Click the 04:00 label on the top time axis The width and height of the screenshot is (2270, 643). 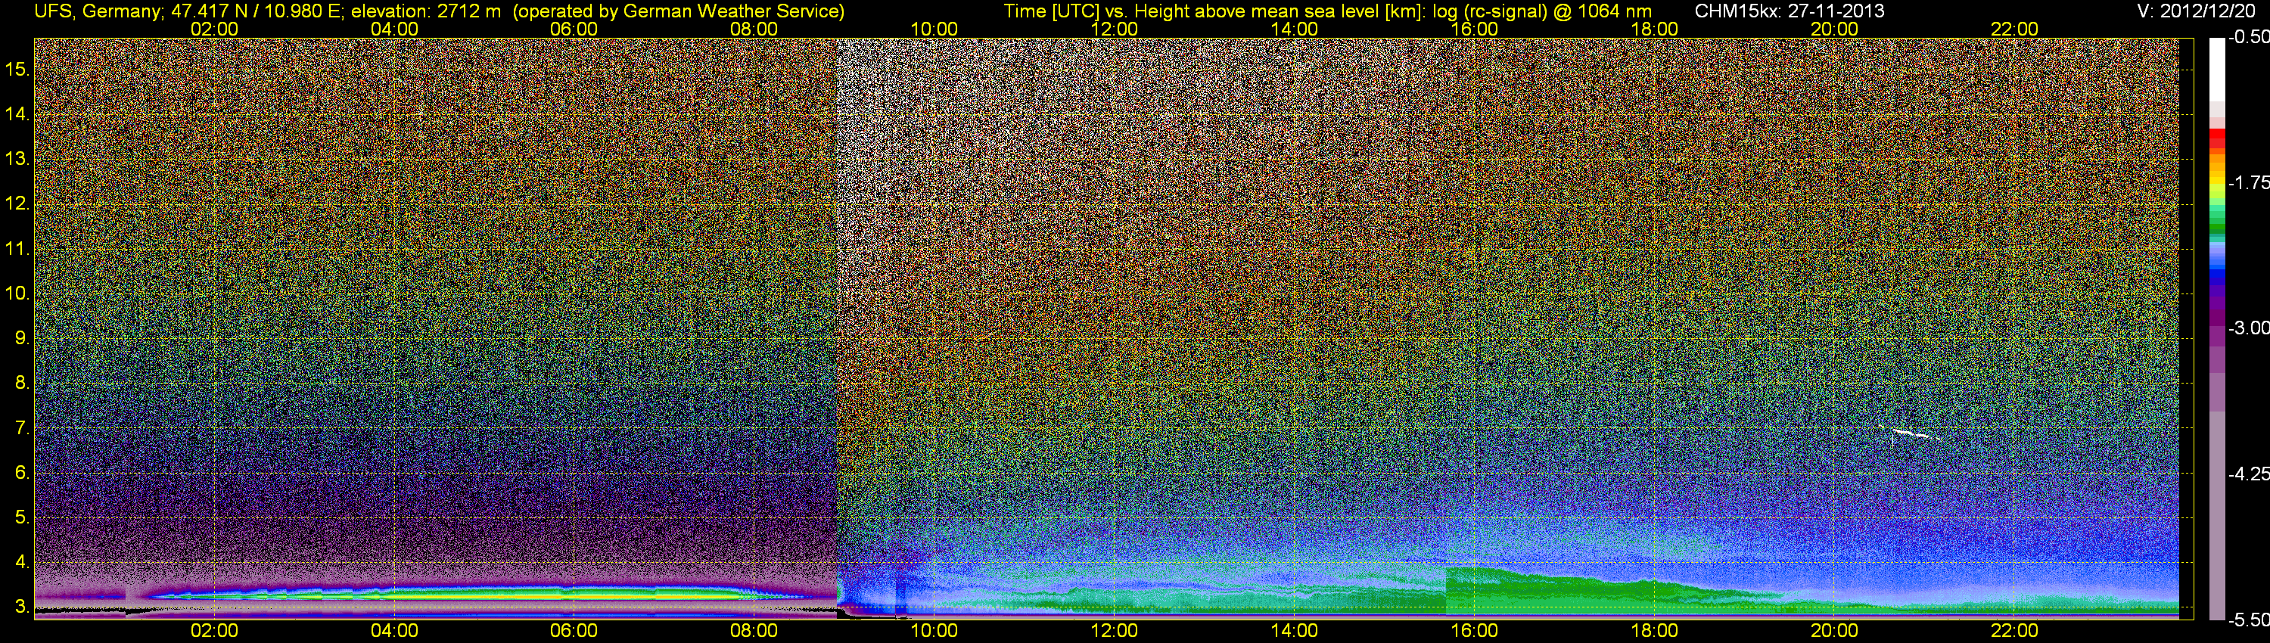point(394,29)
